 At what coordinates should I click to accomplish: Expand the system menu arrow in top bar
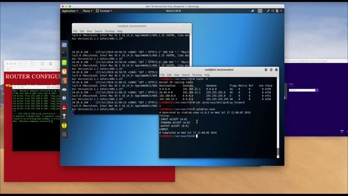281,11
